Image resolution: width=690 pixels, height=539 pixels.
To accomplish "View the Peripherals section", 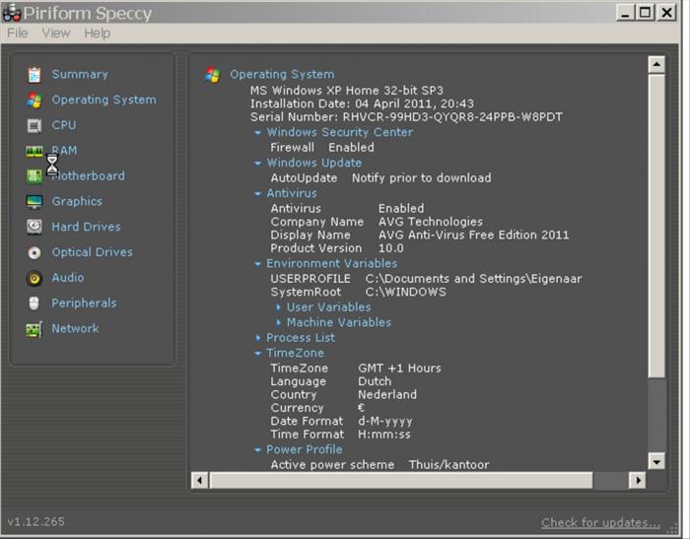I will [x=84, y=303].
